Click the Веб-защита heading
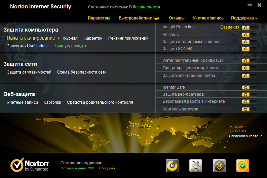Image resolution: width=267 pixels, height=178 pixels. point(19,94)
